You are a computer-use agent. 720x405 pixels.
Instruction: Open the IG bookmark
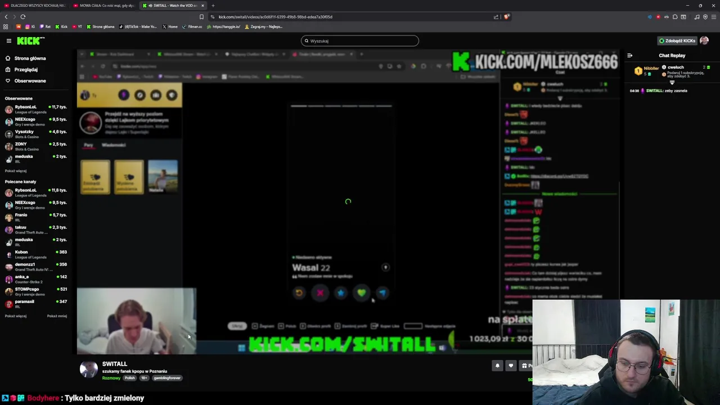[x=29, y=26]
